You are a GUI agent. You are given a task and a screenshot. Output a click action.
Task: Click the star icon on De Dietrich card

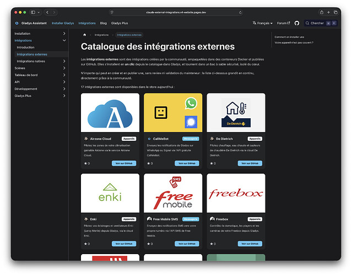pos(212,163)
